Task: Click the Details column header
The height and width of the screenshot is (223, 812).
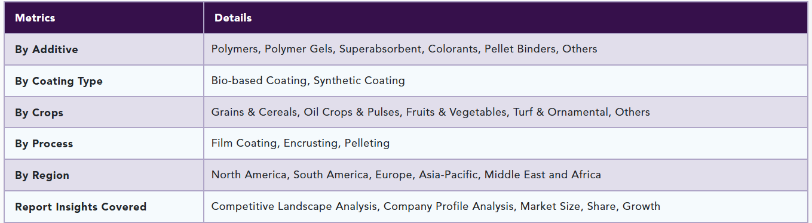Action: tap(233, 18)
